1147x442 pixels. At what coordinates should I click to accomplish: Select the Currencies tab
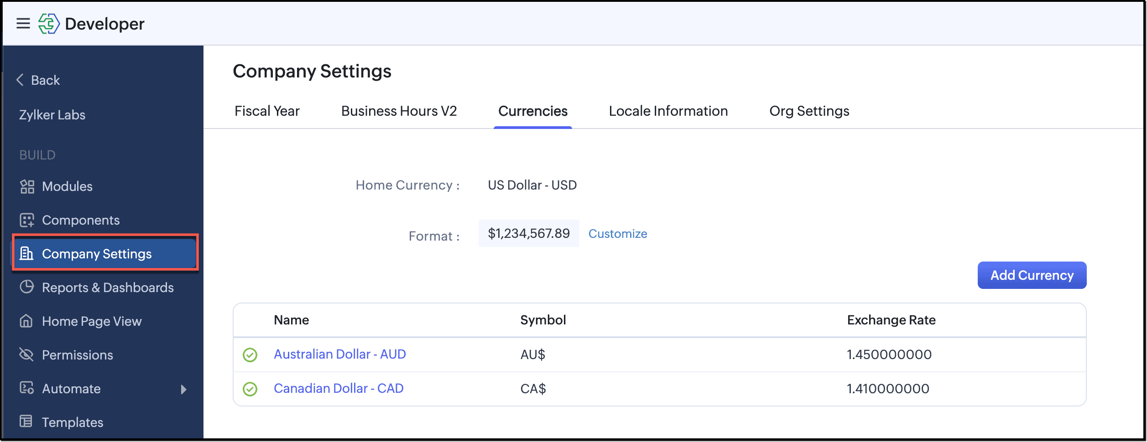click(x=533, y=111)
